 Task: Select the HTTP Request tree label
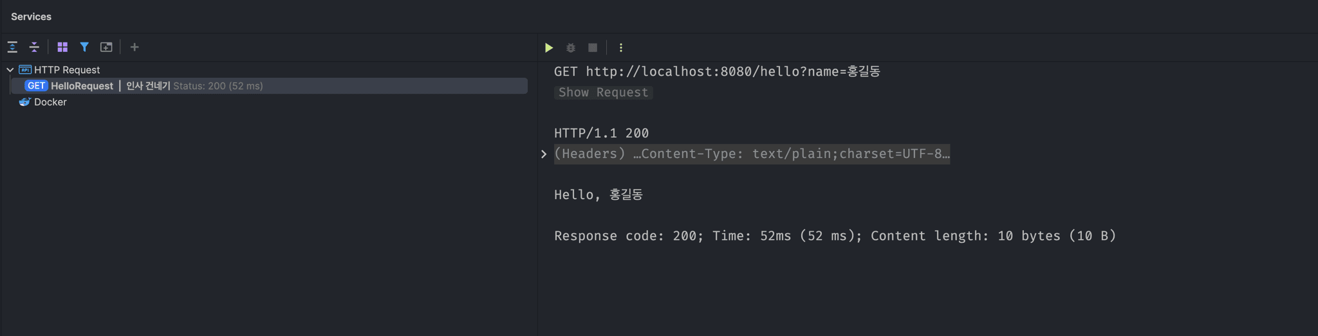coord(67,69)
